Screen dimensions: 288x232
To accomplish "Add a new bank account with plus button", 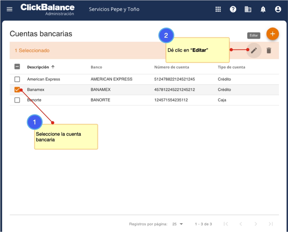I will (x=272, y=34).
